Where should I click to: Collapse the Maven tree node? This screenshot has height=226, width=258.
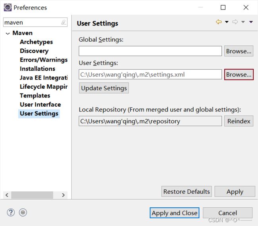click(8, 33)
